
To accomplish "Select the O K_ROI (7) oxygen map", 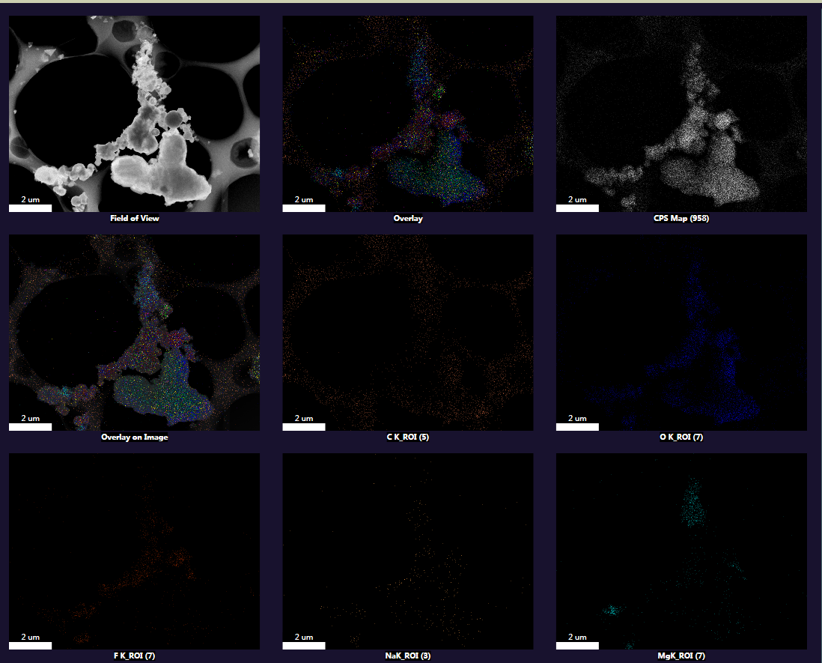I will pyautogui.click(x=681, y=333).
